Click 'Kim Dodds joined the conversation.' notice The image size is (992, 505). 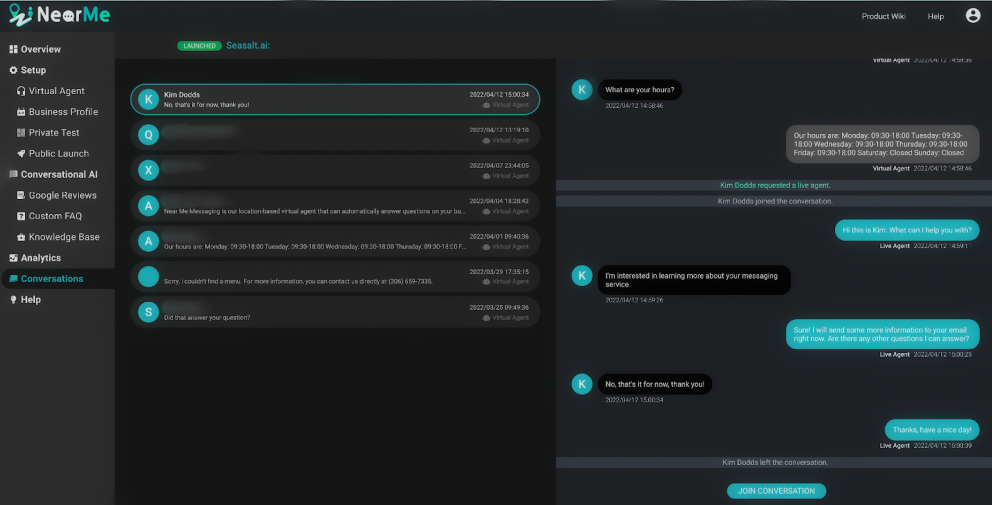tap(775, 201)
